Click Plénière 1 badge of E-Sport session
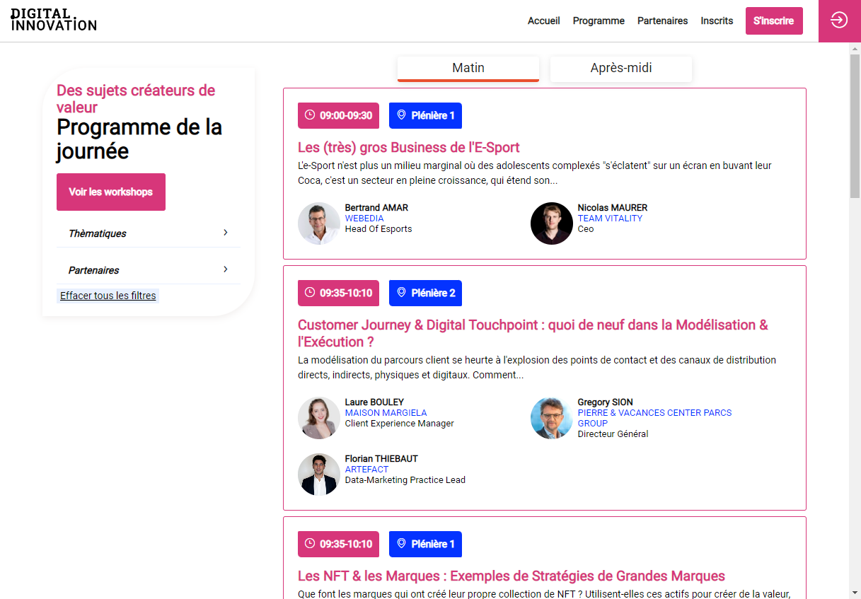The width and height of the screenshot is (861, 599). pyautogui.click(x=425, y=116)
